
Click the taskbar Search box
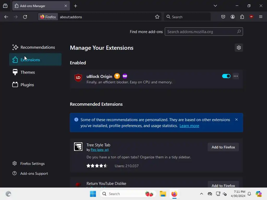pyautogui.click(x=128, y=194)
